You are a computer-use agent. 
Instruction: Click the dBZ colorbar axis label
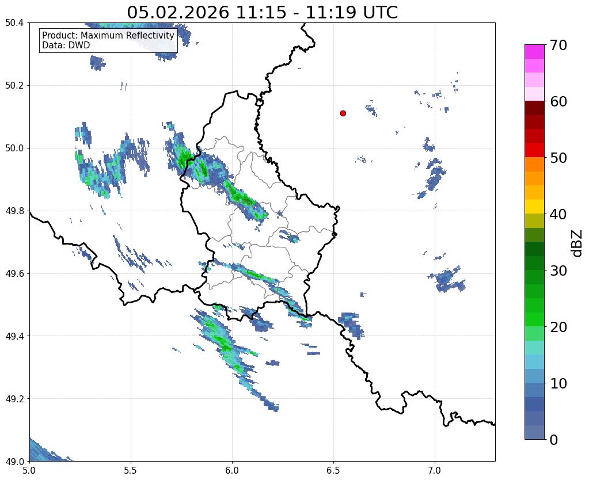tap(577, 243)
